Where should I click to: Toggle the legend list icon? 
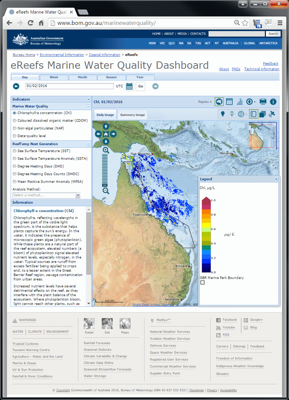254,114
